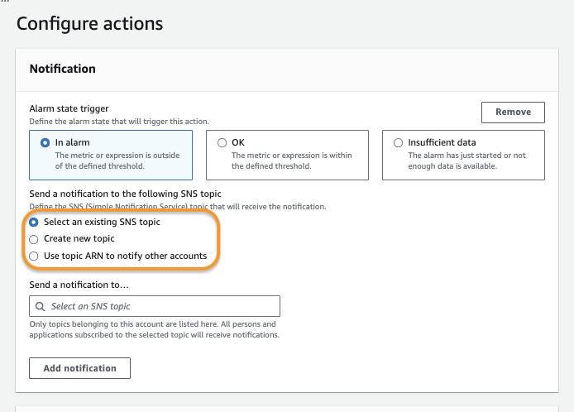The height and width of the screenshot is (412, 574).
Task: Click the Add notification button
Action: 79,368
